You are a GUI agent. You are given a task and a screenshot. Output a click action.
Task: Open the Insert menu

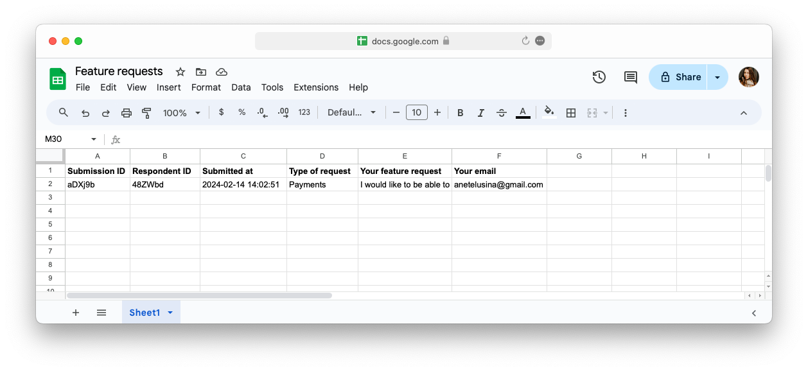pyautogui.click(x=169, y=87)
